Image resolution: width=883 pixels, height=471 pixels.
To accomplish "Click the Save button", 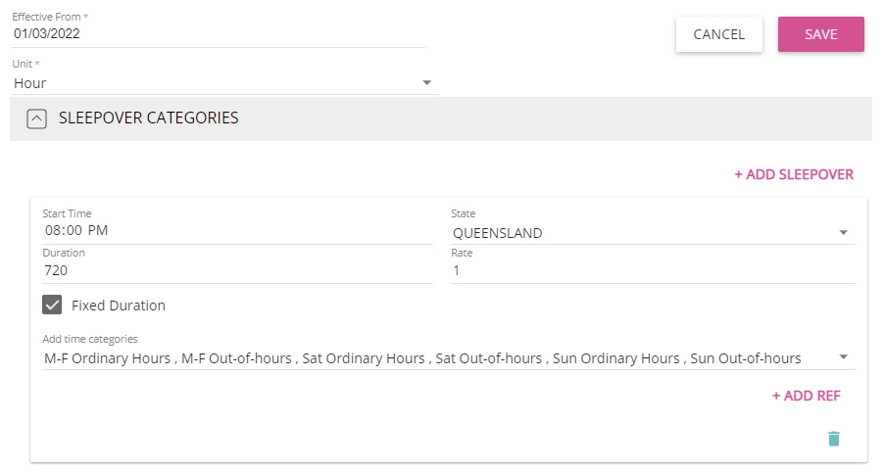I will pyautogui.click(x=820, y=34).
